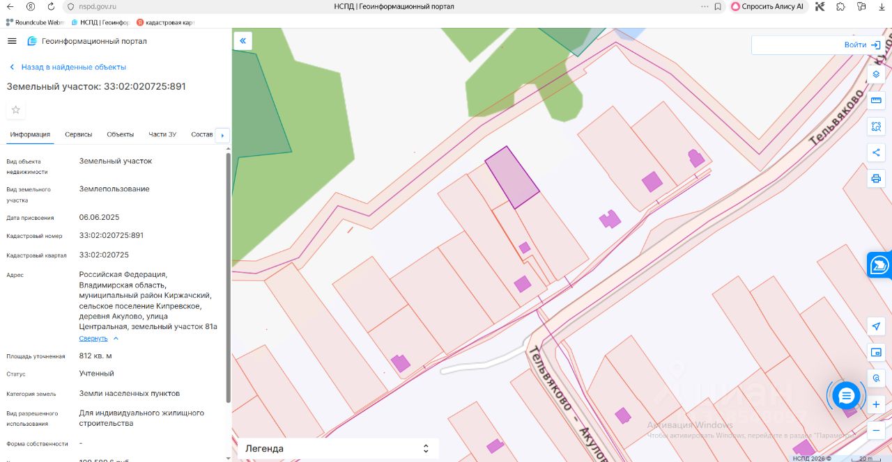Select the ruler measurement tool

click(877, 100)
